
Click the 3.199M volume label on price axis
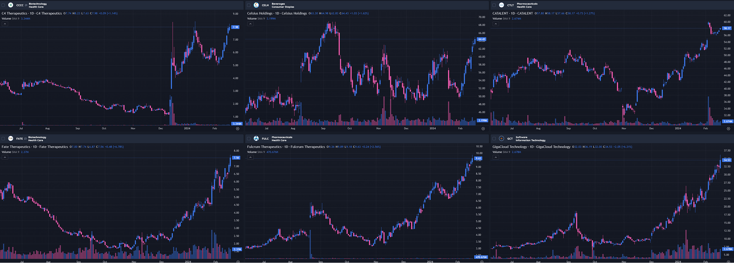click(482, 121)
